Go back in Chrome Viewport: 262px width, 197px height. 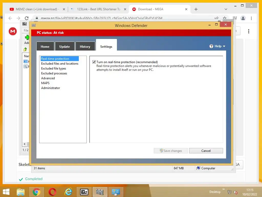tap(10, 18)
